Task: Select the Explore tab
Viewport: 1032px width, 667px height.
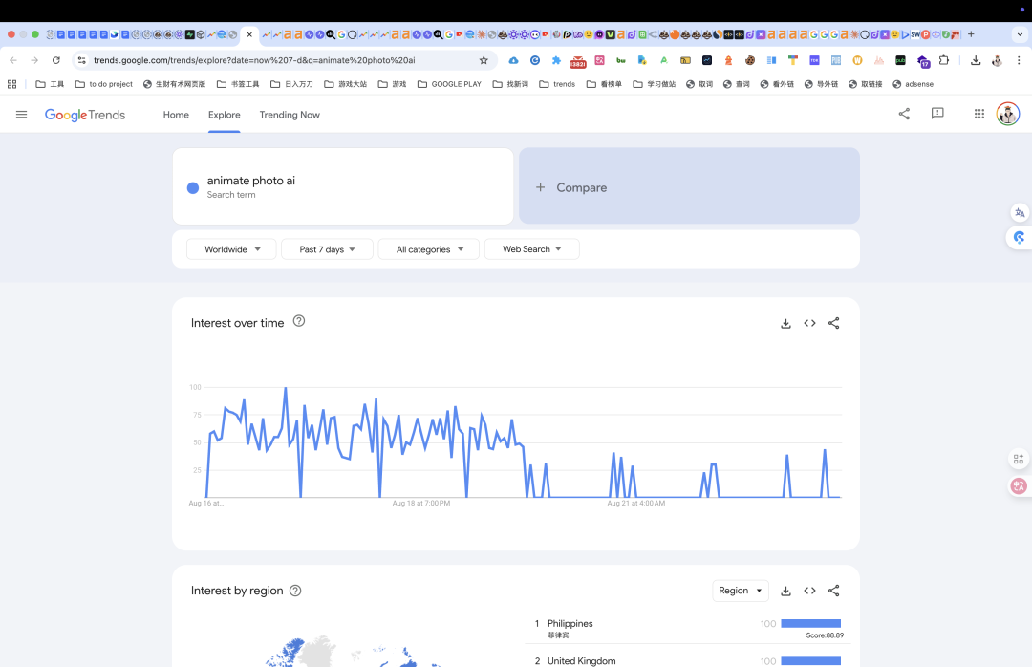Action: 225,115
